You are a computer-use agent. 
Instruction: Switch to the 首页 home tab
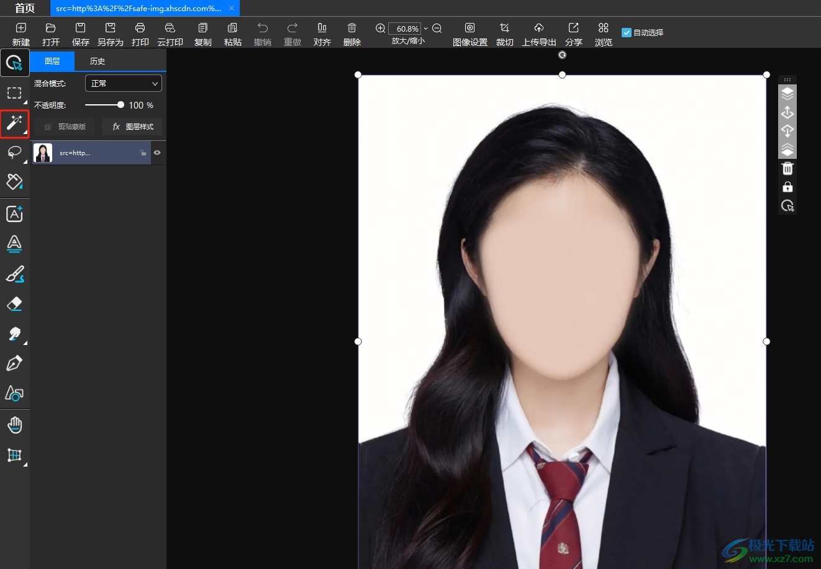25,8
